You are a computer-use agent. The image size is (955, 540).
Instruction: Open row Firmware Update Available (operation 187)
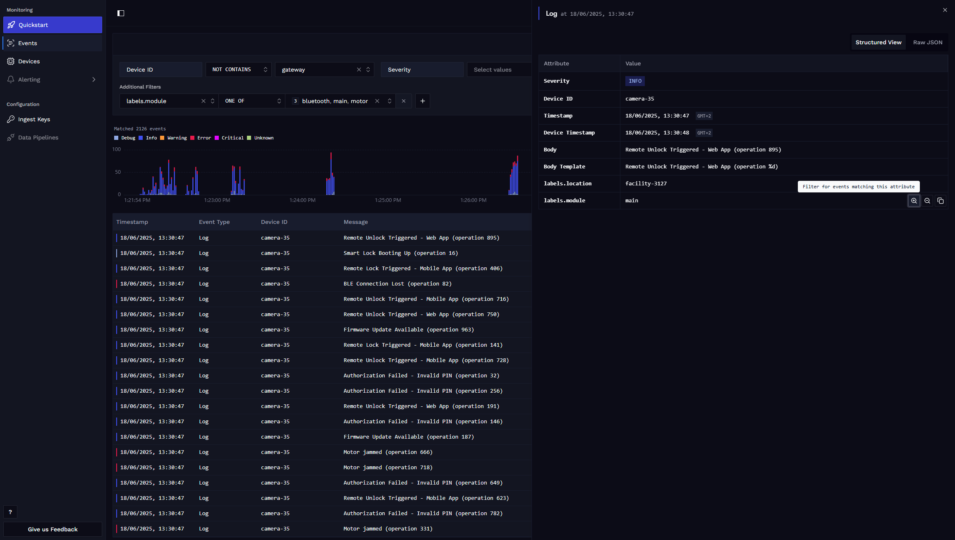click(x=322, y=437)
